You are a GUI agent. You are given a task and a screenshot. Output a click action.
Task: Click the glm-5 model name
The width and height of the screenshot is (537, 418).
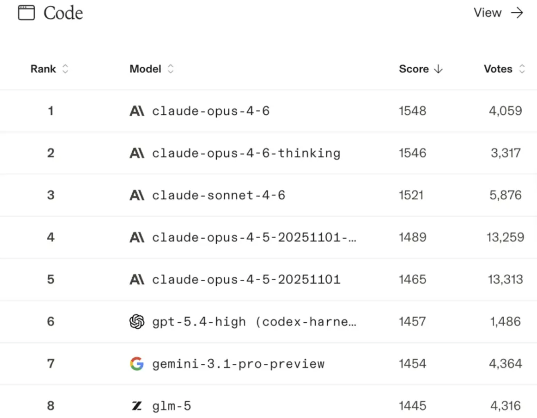tap(172, 406)
